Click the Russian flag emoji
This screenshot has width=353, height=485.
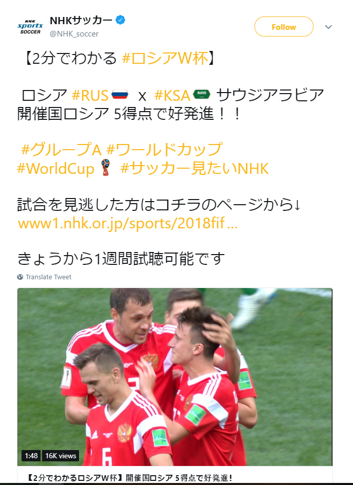point(120,94)
